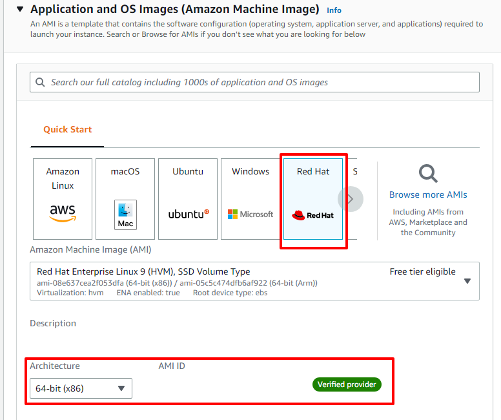Click the arrow on AMI selection box
Viewport: 501px width, 420px height.
pyautogui.click(x=467, y=281)
